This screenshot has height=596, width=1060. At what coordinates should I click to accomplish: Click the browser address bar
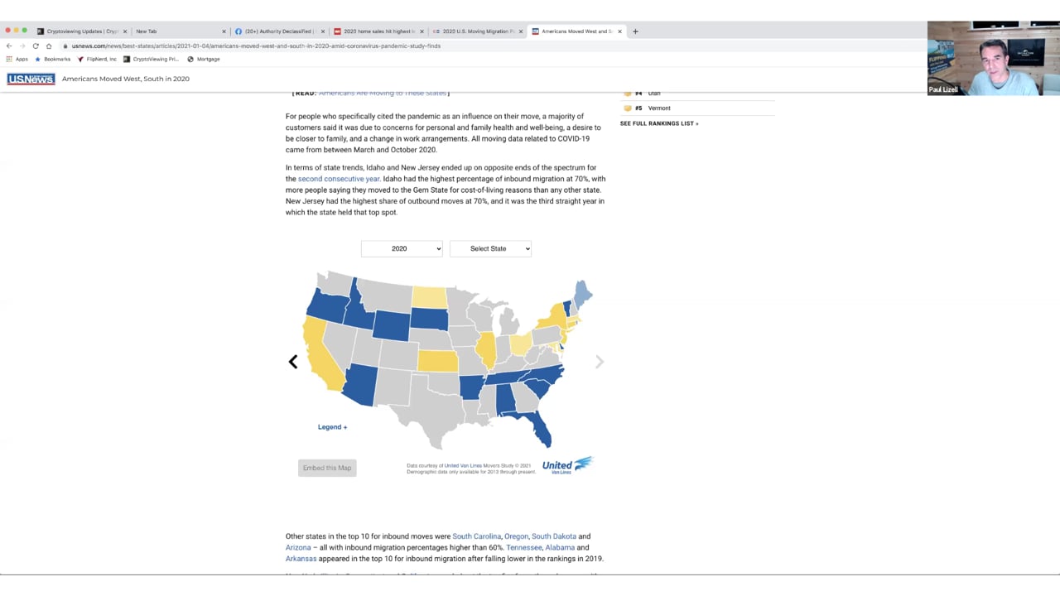331,46
